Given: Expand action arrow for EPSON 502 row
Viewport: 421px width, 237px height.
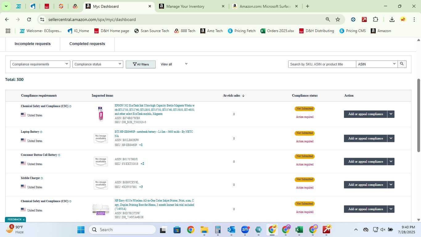Looking at the screenshot, I should click(x=391, y=114).
